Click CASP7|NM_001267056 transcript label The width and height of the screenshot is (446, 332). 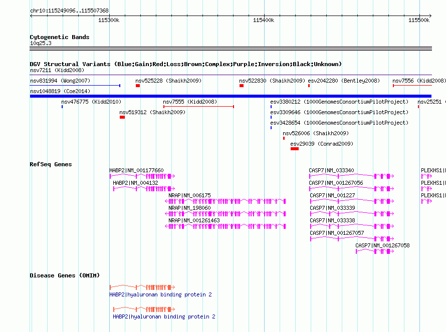[x=336, y=183]
